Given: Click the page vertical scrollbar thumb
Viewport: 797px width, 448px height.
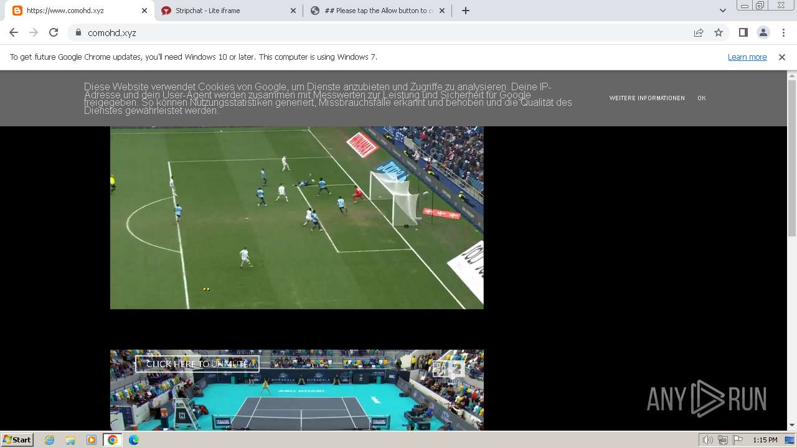Looking at the screenshot, I should click(x=792, y=158).
